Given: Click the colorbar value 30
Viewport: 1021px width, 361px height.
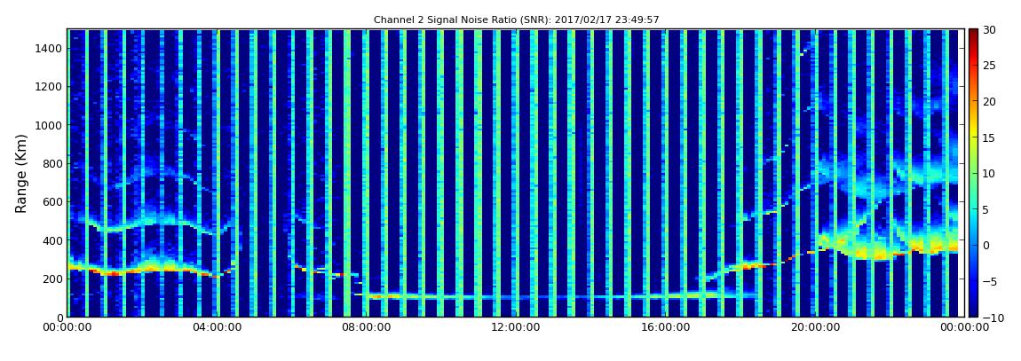Looking at the screenshot, I should click(989, 30).
